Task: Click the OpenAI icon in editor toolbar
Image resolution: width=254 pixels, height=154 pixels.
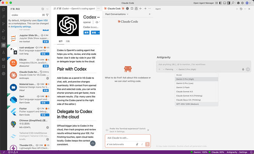Action: (127, 8)
